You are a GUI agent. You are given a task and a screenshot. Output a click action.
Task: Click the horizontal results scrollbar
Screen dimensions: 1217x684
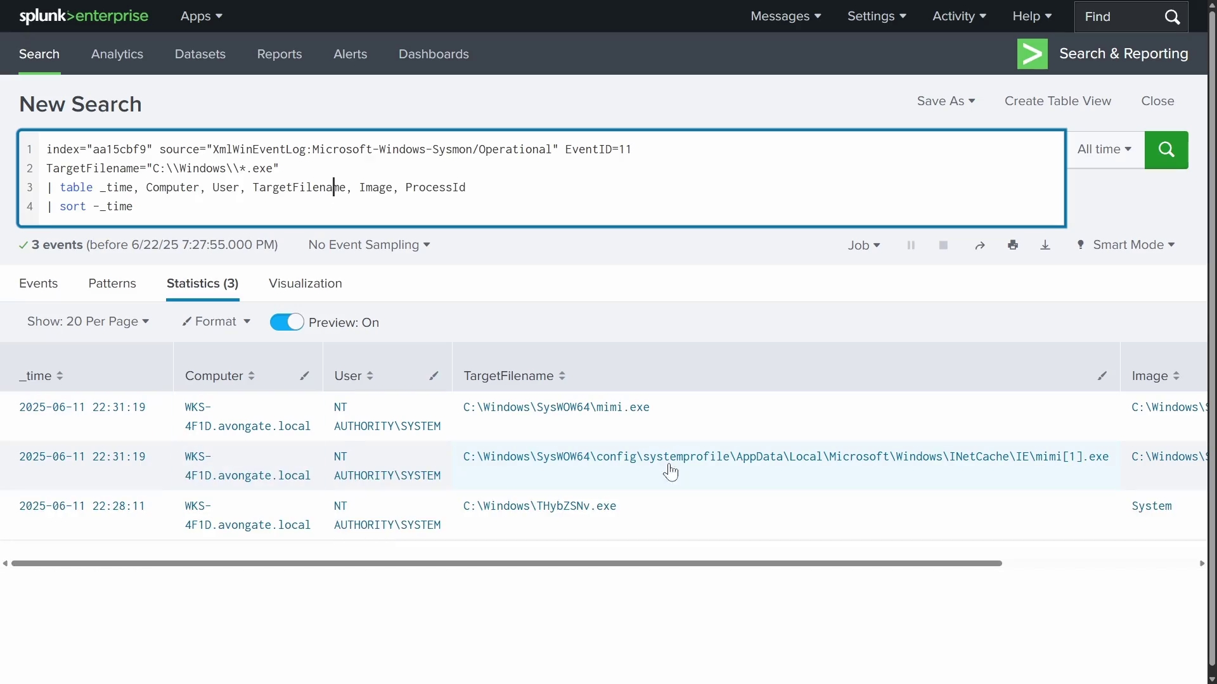click(x=507, y=564)
